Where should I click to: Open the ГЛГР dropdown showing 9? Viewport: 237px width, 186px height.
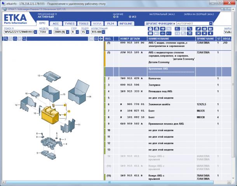point(77,32)
